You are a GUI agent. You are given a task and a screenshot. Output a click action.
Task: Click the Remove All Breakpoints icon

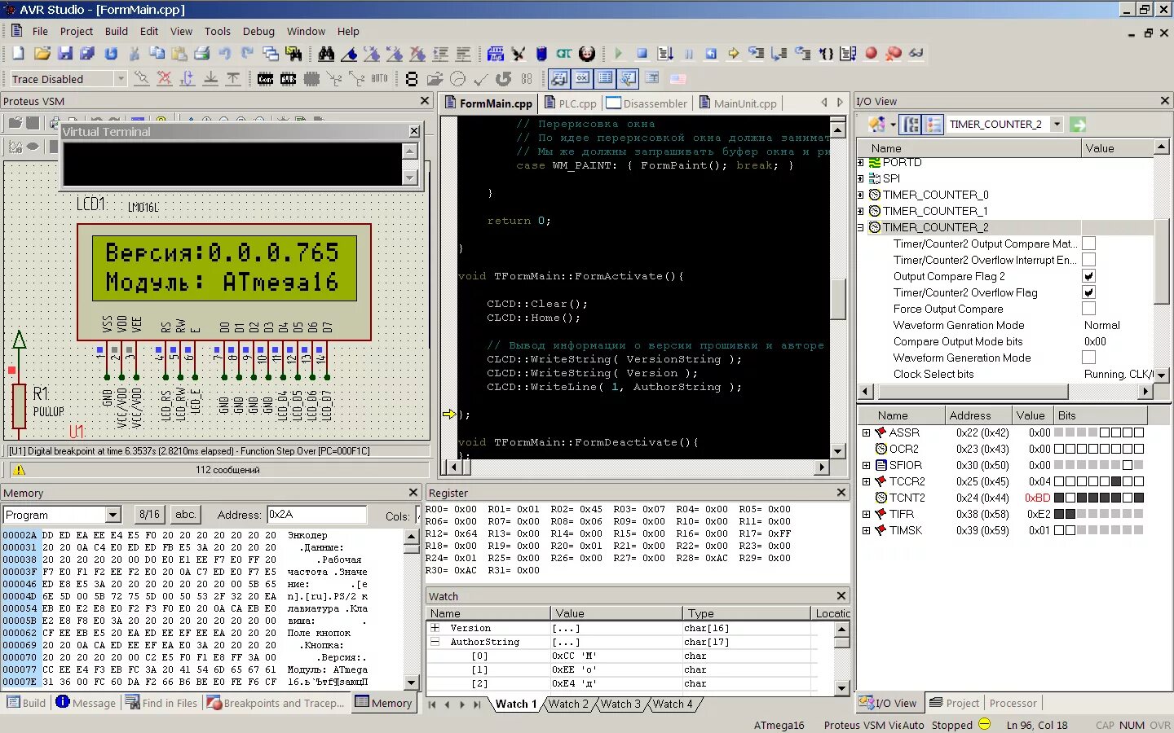click(894, 54)
